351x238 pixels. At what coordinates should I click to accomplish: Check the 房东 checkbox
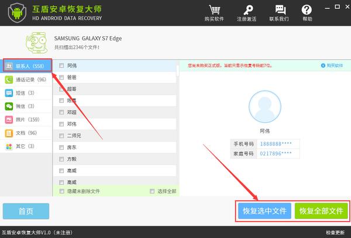(x=61, y=147)
